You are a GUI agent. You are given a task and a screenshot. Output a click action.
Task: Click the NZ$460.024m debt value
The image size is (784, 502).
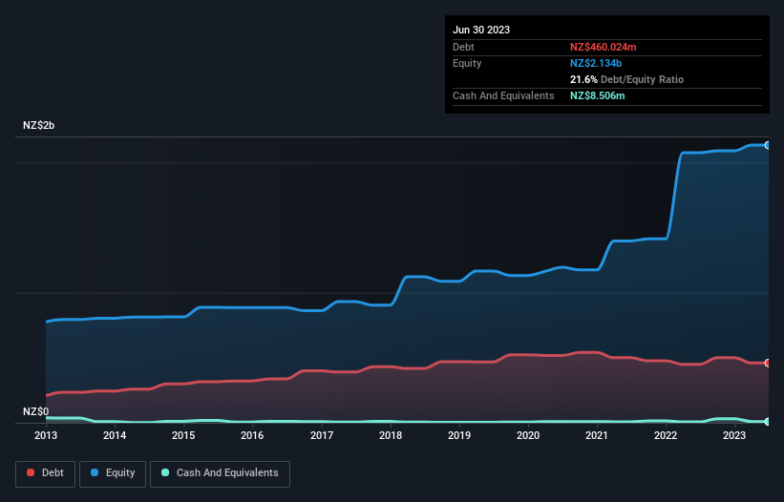603,47
